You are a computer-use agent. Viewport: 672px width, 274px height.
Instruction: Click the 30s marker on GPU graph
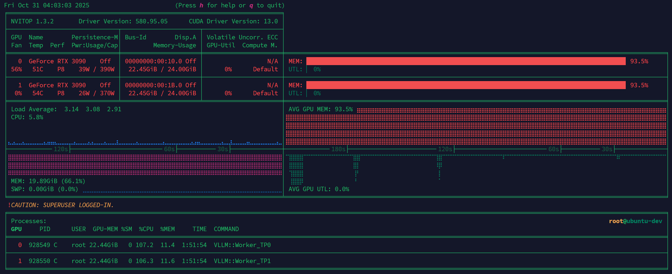click(607, 149)
